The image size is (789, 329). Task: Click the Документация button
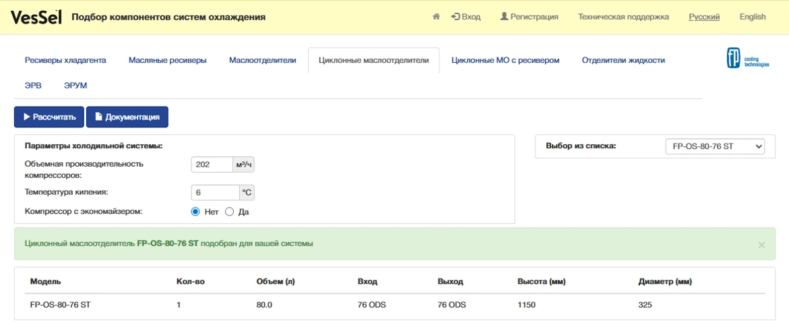[127, 117]
